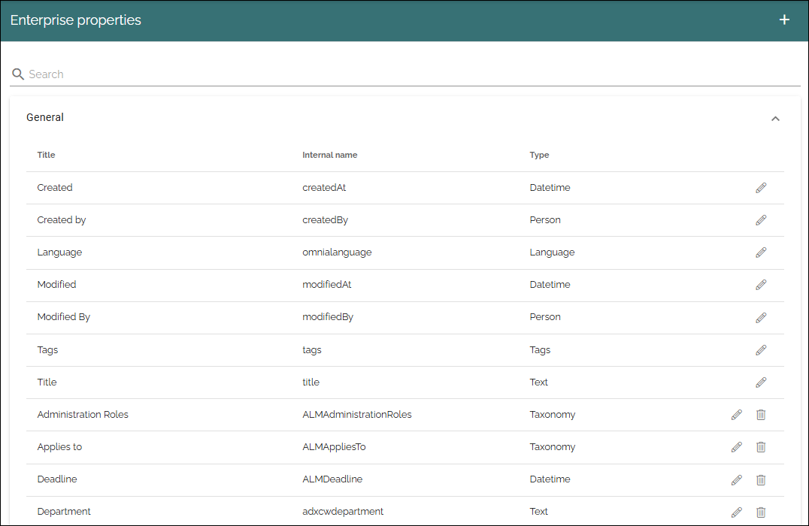Delete the Department property
The height and width of the screenshot is (526, 809).
(761, 512)
